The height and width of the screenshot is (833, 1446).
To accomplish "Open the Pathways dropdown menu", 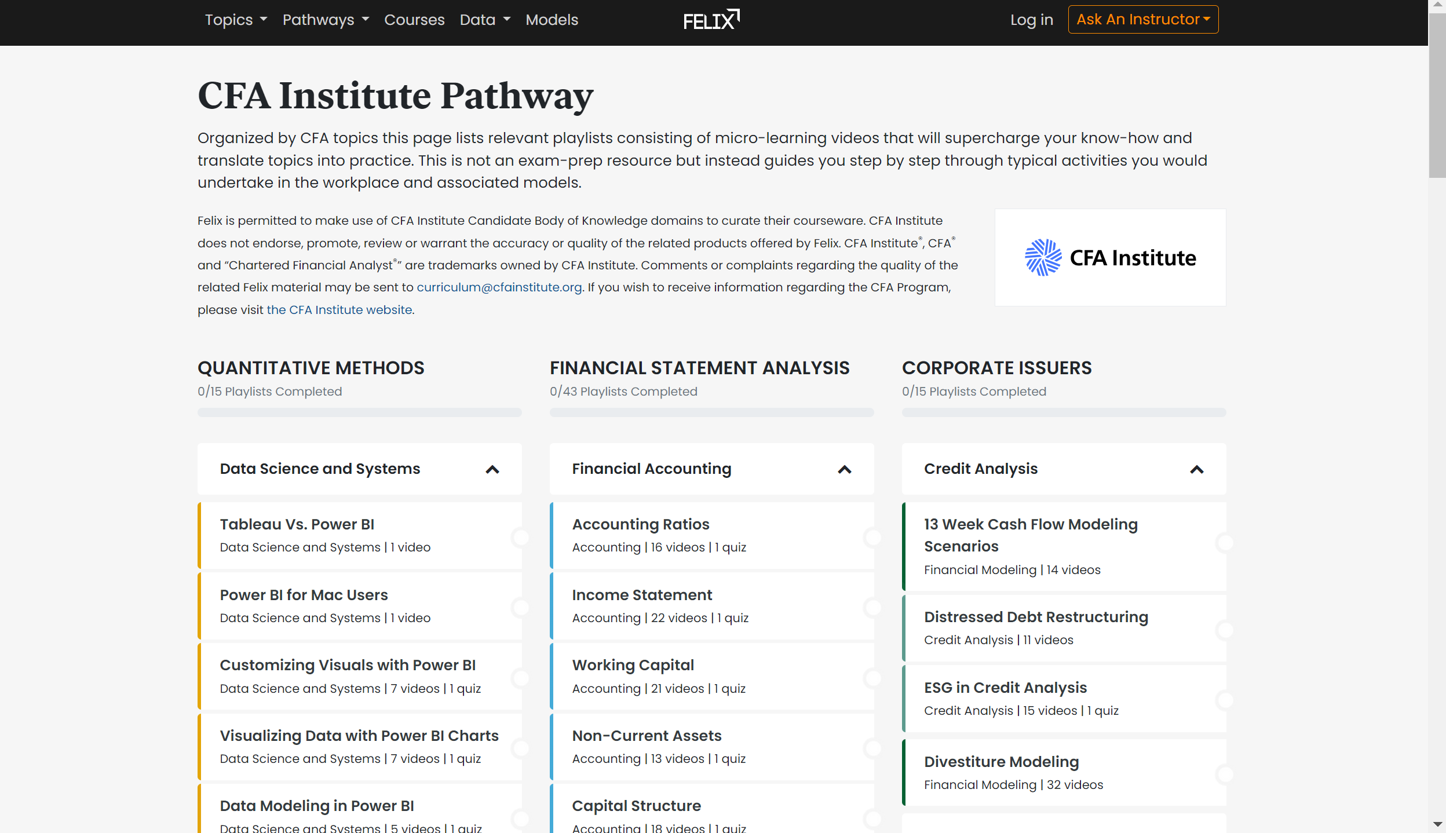I will click(326, 20).
